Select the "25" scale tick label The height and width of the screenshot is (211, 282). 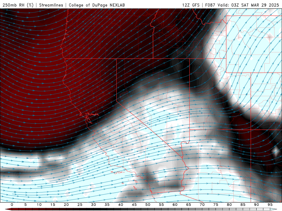80,205
